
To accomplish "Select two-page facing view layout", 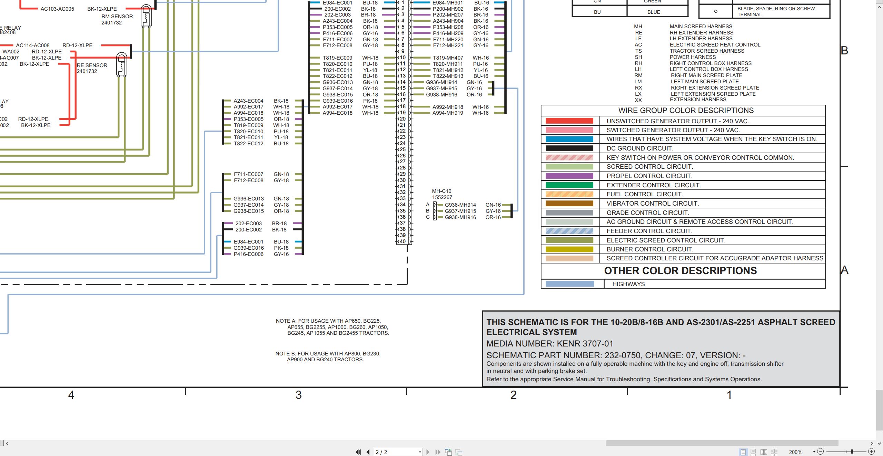I will [764, 452].
